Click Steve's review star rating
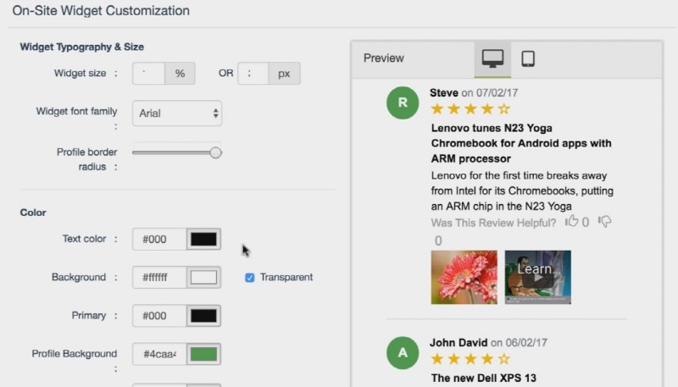 point(470,109)
